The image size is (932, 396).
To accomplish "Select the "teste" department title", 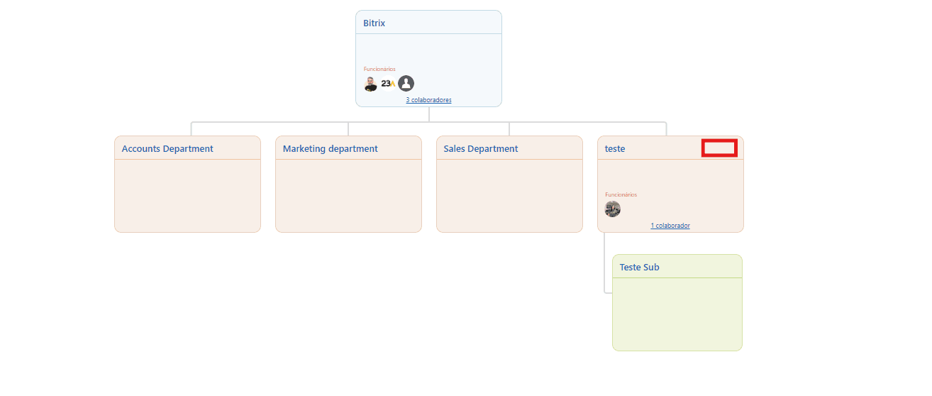I will tap(615, 149).
